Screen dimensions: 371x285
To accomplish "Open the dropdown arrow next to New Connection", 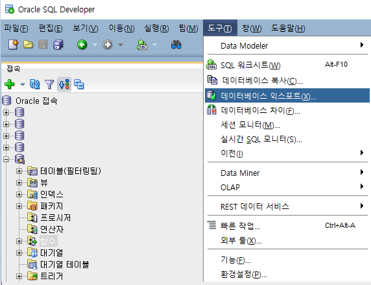I will (x=23, y=84).
